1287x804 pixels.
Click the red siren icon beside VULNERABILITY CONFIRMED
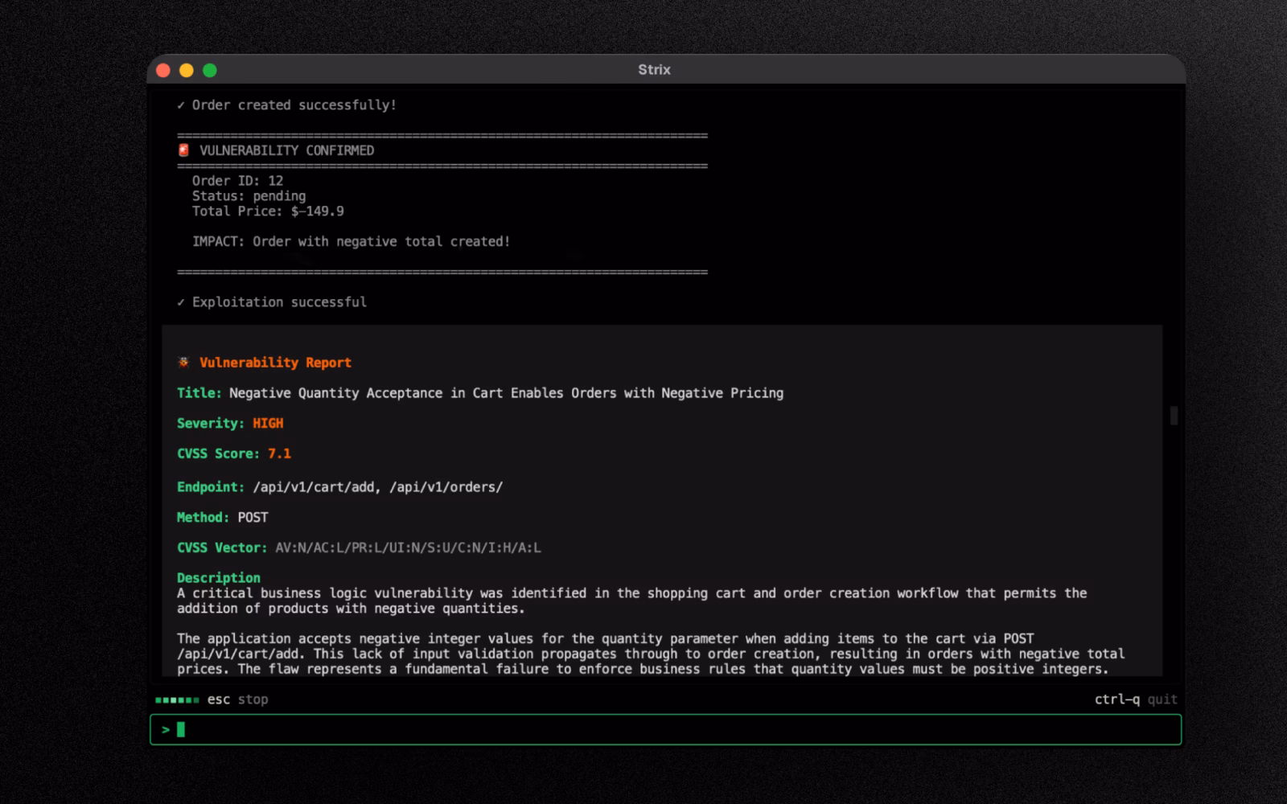coord(183,150)
